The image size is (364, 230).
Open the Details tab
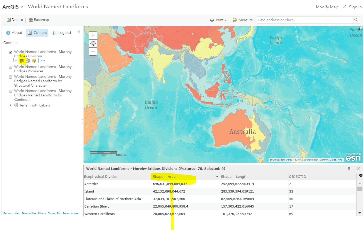pos(14,20)
